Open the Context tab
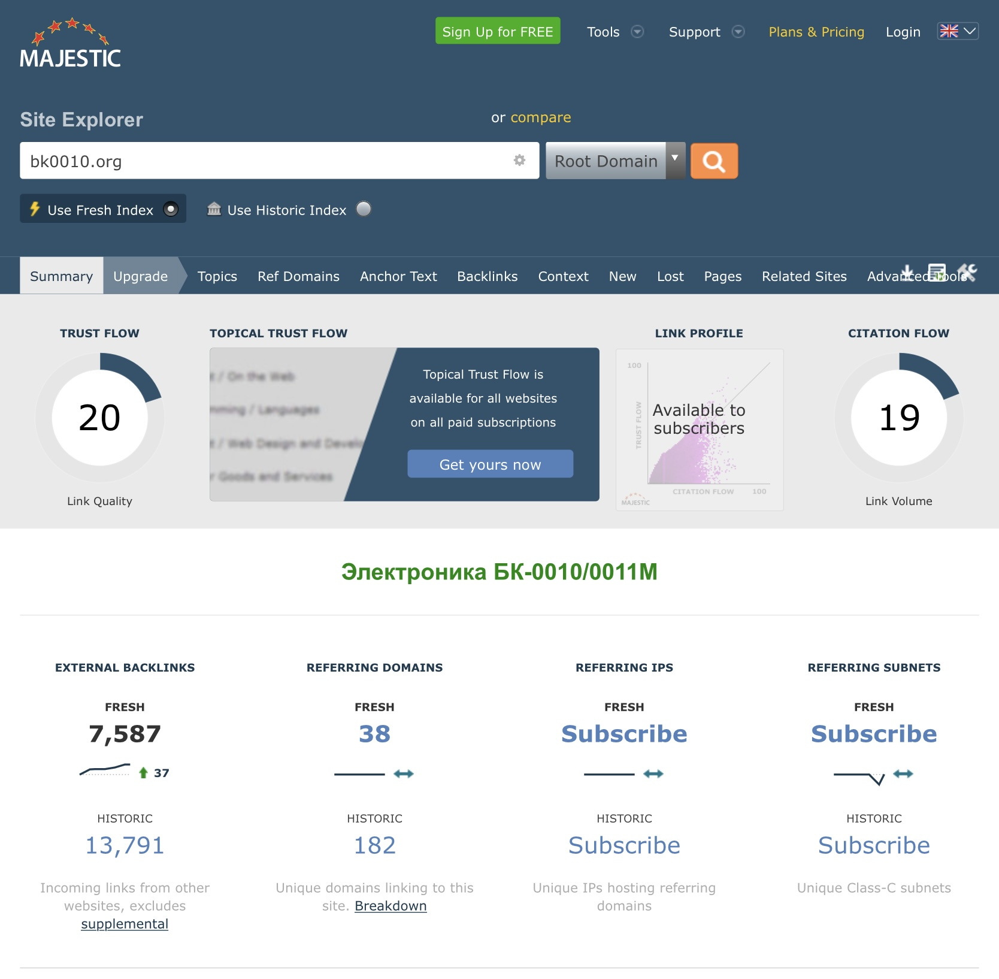This screenshot has height=979, width=999. tap(563, 276)
